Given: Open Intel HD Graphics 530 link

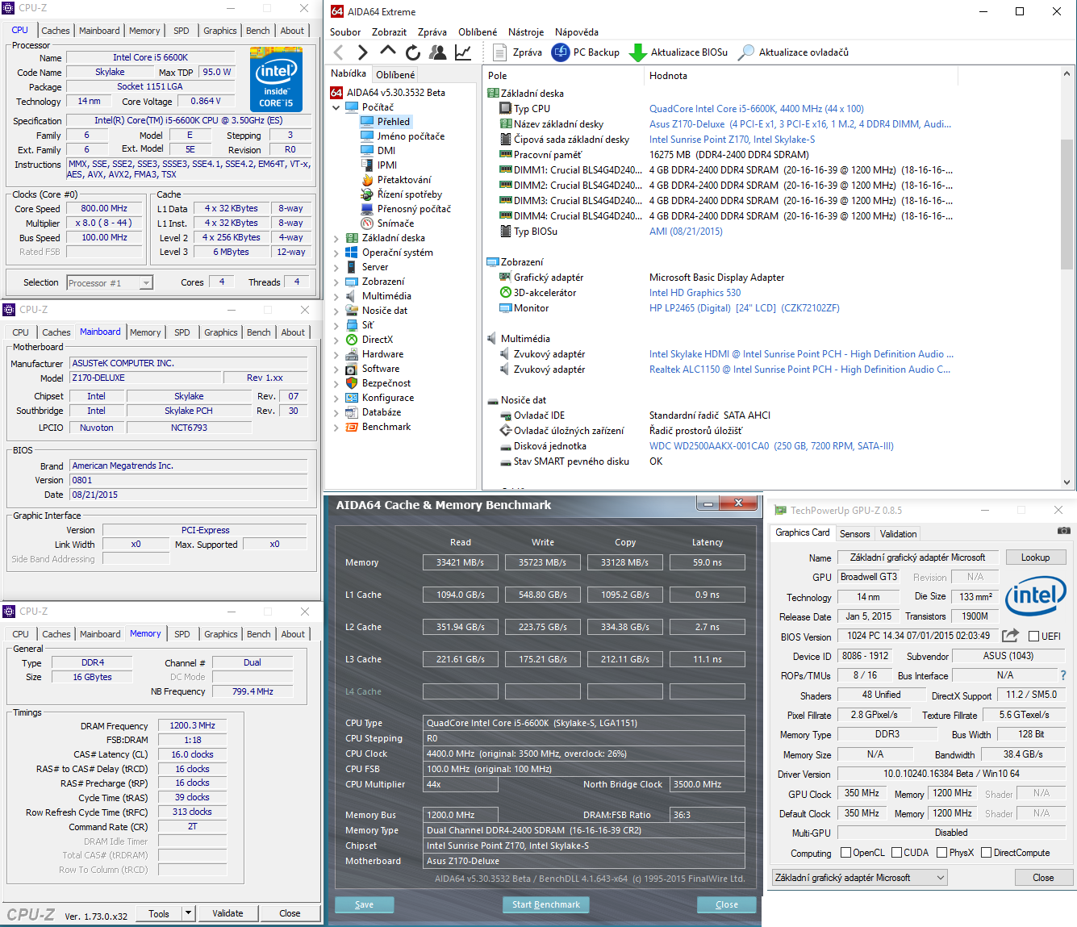Looking at the screenshot, I should (695, 293).
